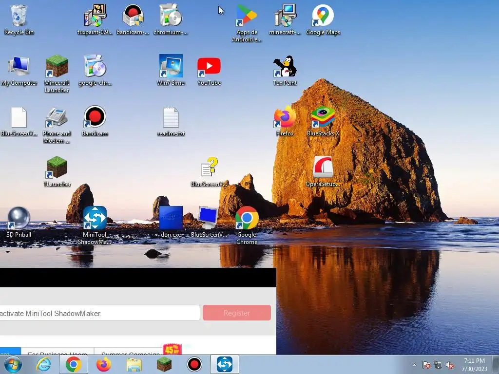The width and height of the screenshot is (499, 374).
Task: Open the bandicam setup installer icon
Action: click(x=133, y=19)
